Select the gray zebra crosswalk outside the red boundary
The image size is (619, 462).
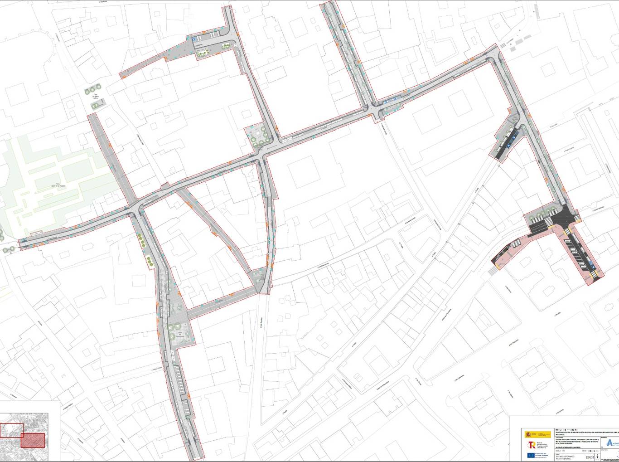[x=493, y=271]
